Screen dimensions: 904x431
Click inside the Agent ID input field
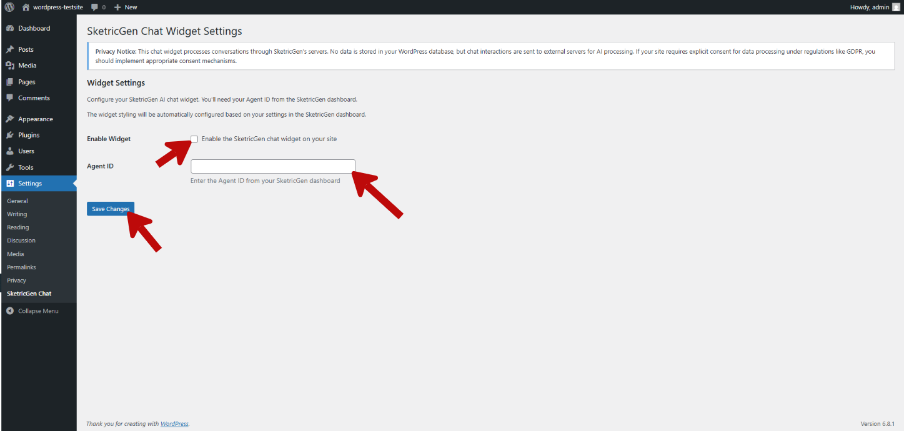coord(272,166)
